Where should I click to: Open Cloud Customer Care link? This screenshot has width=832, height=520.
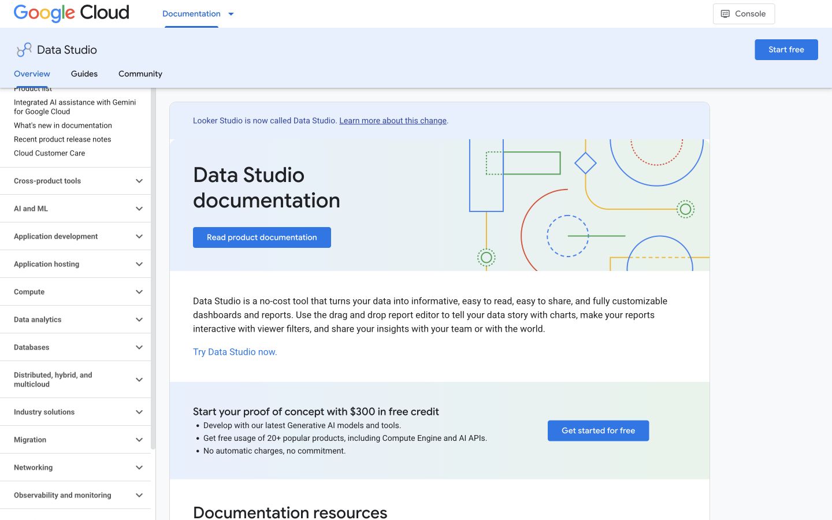[x=50, y=153]
